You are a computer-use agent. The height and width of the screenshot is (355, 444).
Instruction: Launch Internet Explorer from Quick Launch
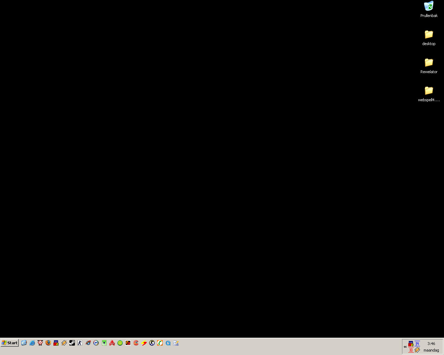(x=32, y=343)
